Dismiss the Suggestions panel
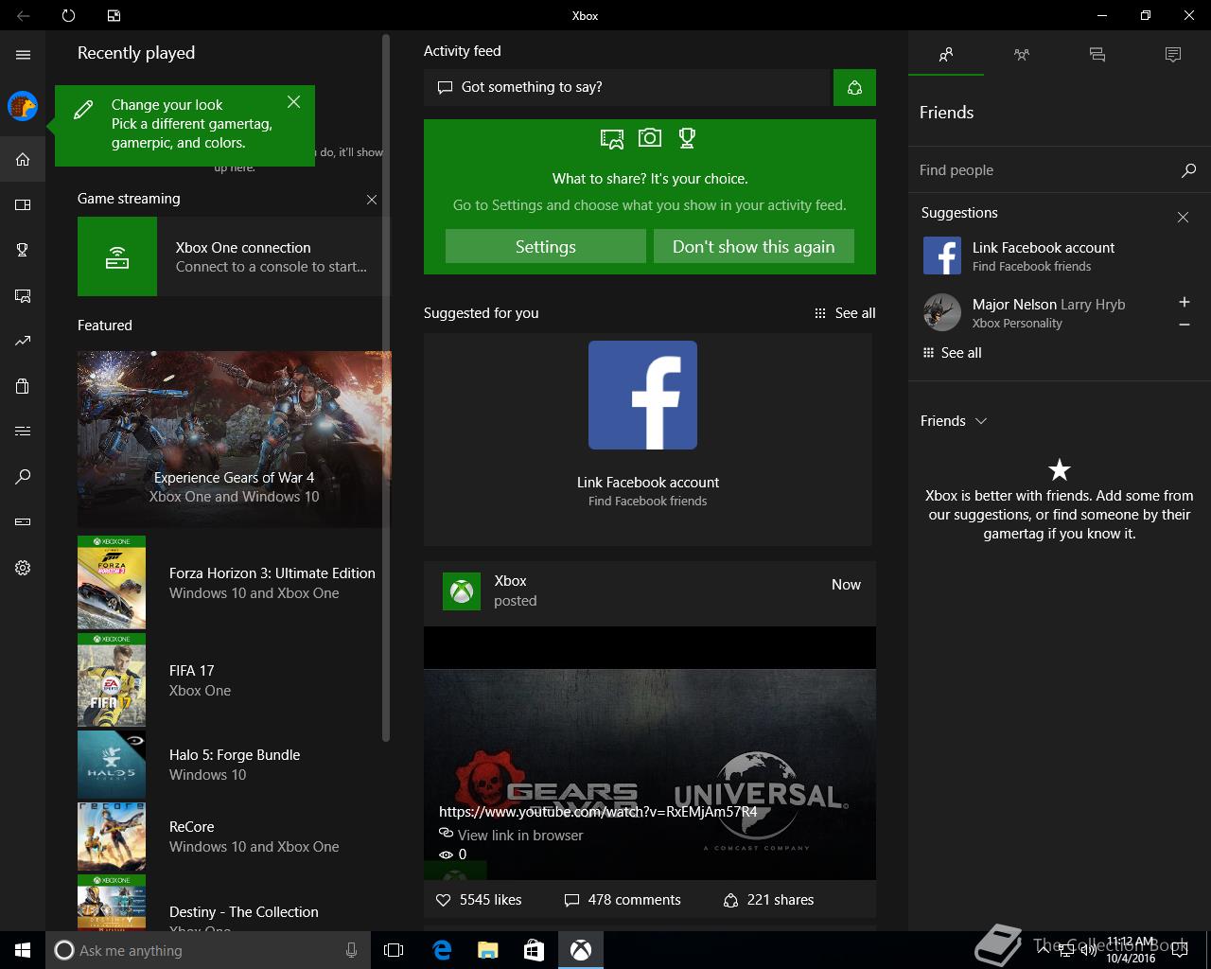Image resolution: width=1211 pixels, height=969 pixels. click(x=1183, y=218)
